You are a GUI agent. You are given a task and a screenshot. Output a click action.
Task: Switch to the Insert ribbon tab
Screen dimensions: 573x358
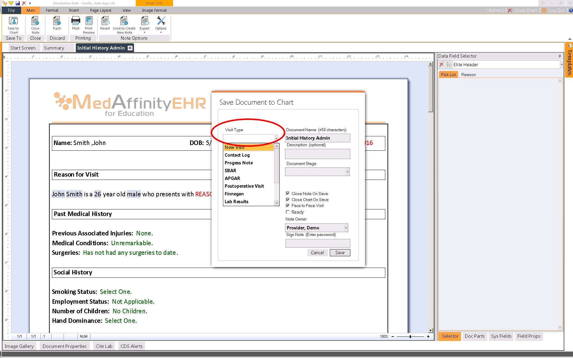tap(74, 10)
